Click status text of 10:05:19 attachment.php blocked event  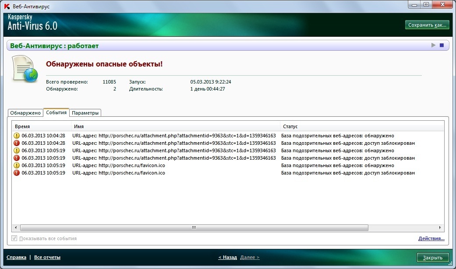348,158
